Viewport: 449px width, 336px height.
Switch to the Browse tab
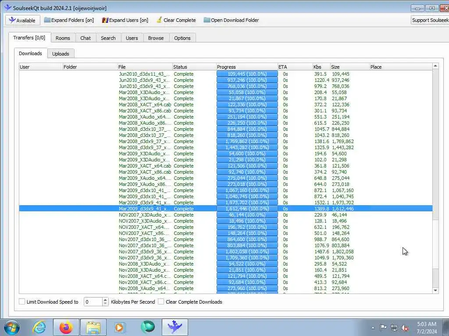click(156, 38)
